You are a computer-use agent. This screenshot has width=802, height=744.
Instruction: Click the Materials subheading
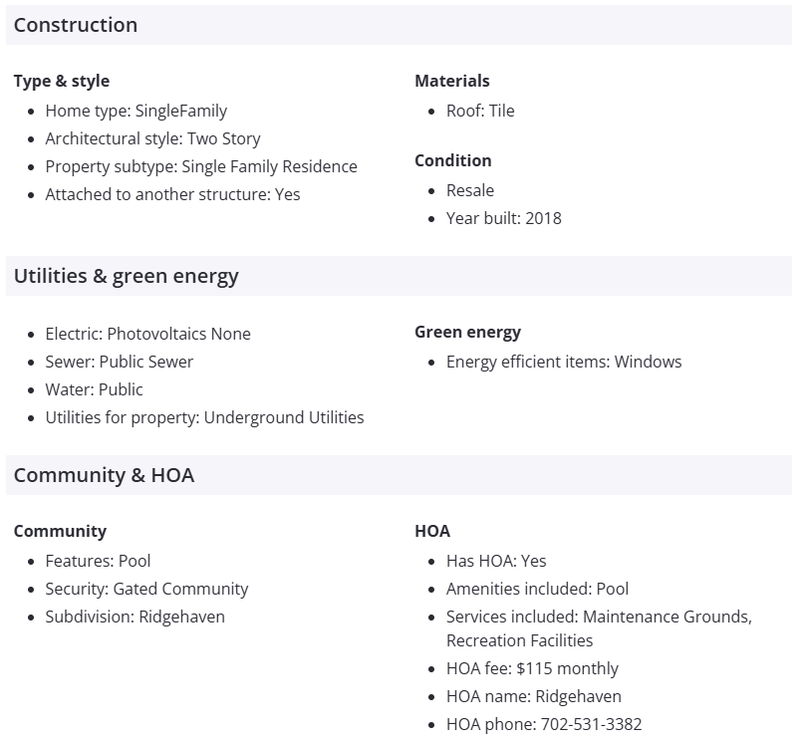[x=452, y=81]
